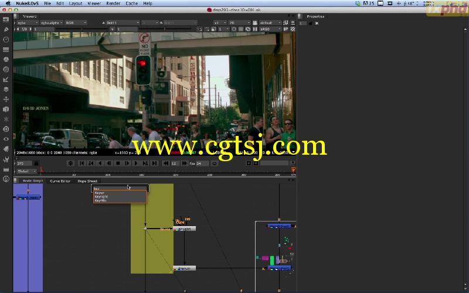The width and height of the screenshot is (469, 293).
Task: Open the Render menu
Action: pos(113,4)
